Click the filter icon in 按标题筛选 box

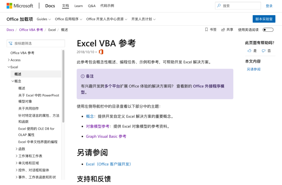point(11,44)
